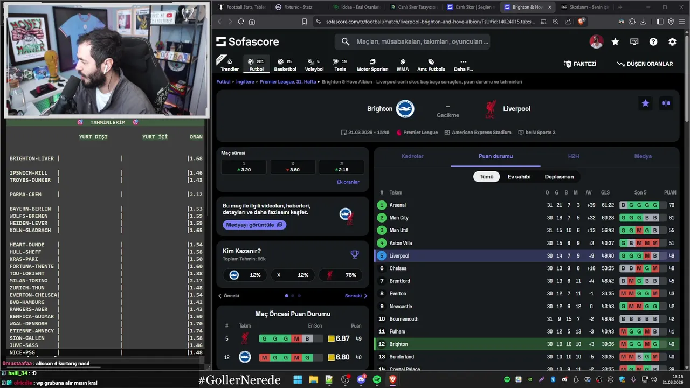The width and height of the screenshot is (690, 388).
Task: Click the Brighton team crest
Action: tap(405, 109)
